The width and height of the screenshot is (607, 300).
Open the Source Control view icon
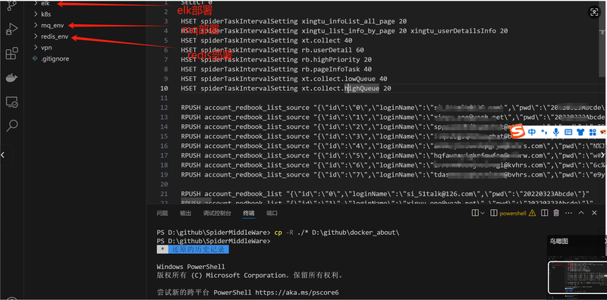(11, 5)
